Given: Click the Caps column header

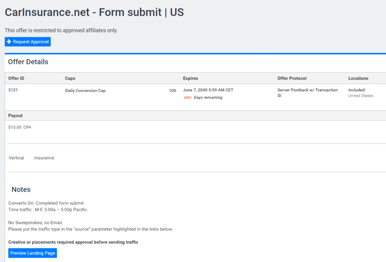Looking at the screenshot, I should [x=70, y=78].
